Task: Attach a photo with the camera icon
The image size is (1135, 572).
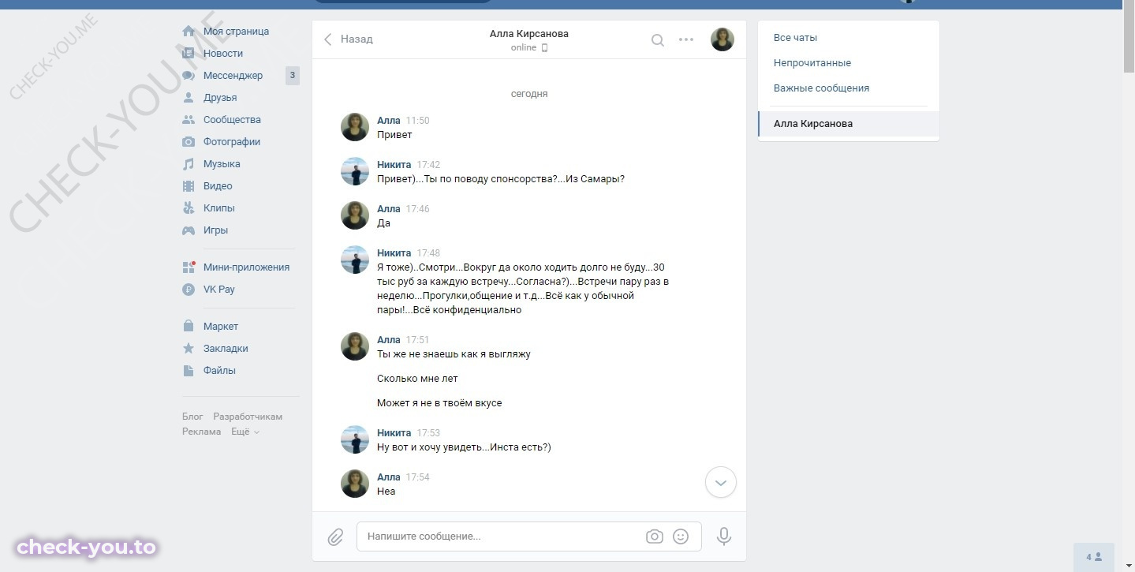Action: pos(655,536)
